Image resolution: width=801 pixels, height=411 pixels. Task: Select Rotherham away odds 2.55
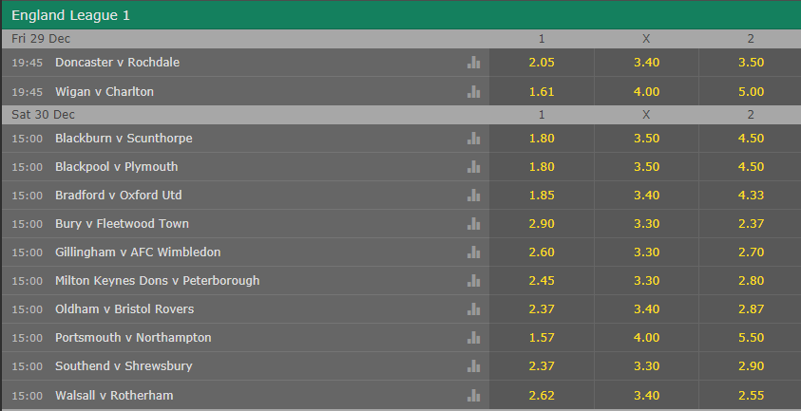[x=751, y=395]
